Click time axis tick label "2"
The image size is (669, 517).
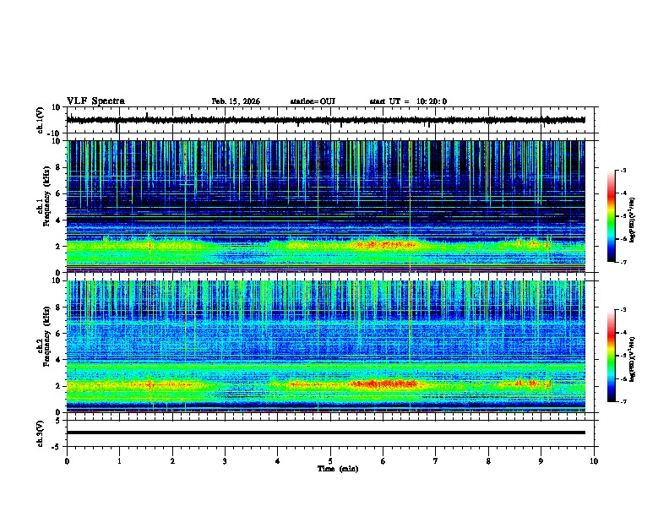(172, 461)
